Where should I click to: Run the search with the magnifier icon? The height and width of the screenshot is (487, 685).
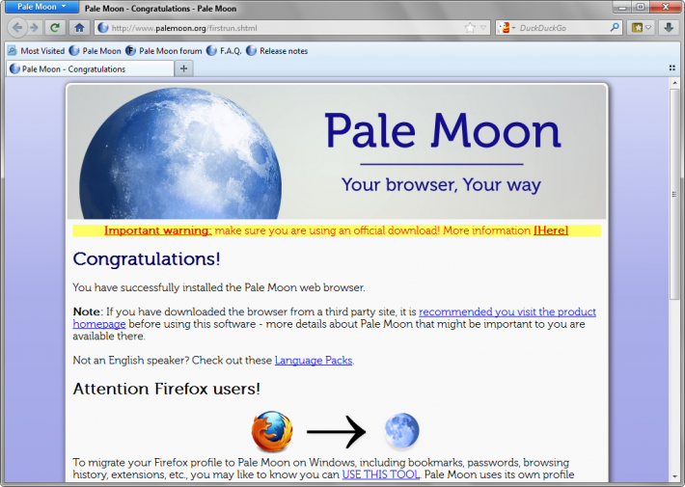point(615,28)
